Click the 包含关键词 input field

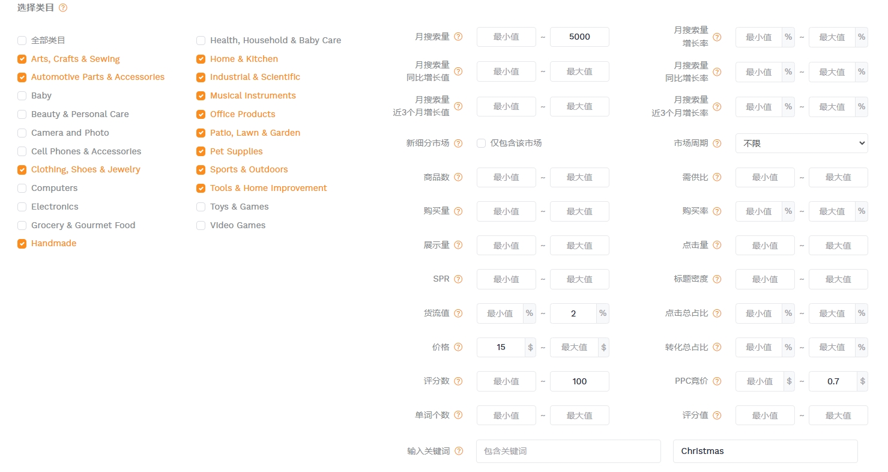pyautogui.click(x=568, y=451)
